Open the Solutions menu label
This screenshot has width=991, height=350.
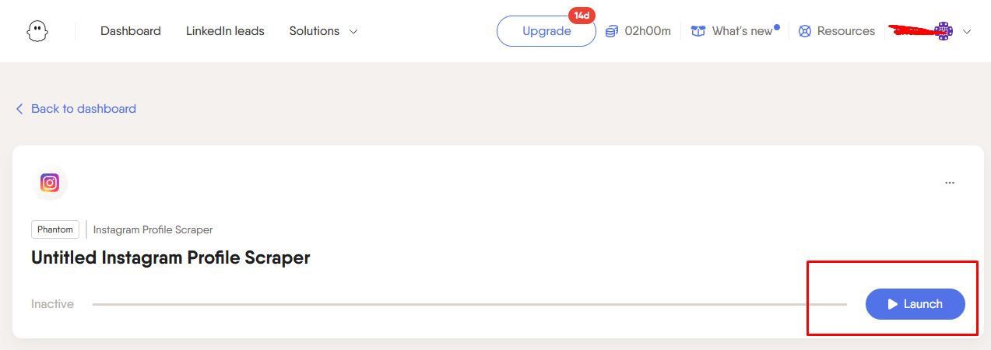click(315, 31)
